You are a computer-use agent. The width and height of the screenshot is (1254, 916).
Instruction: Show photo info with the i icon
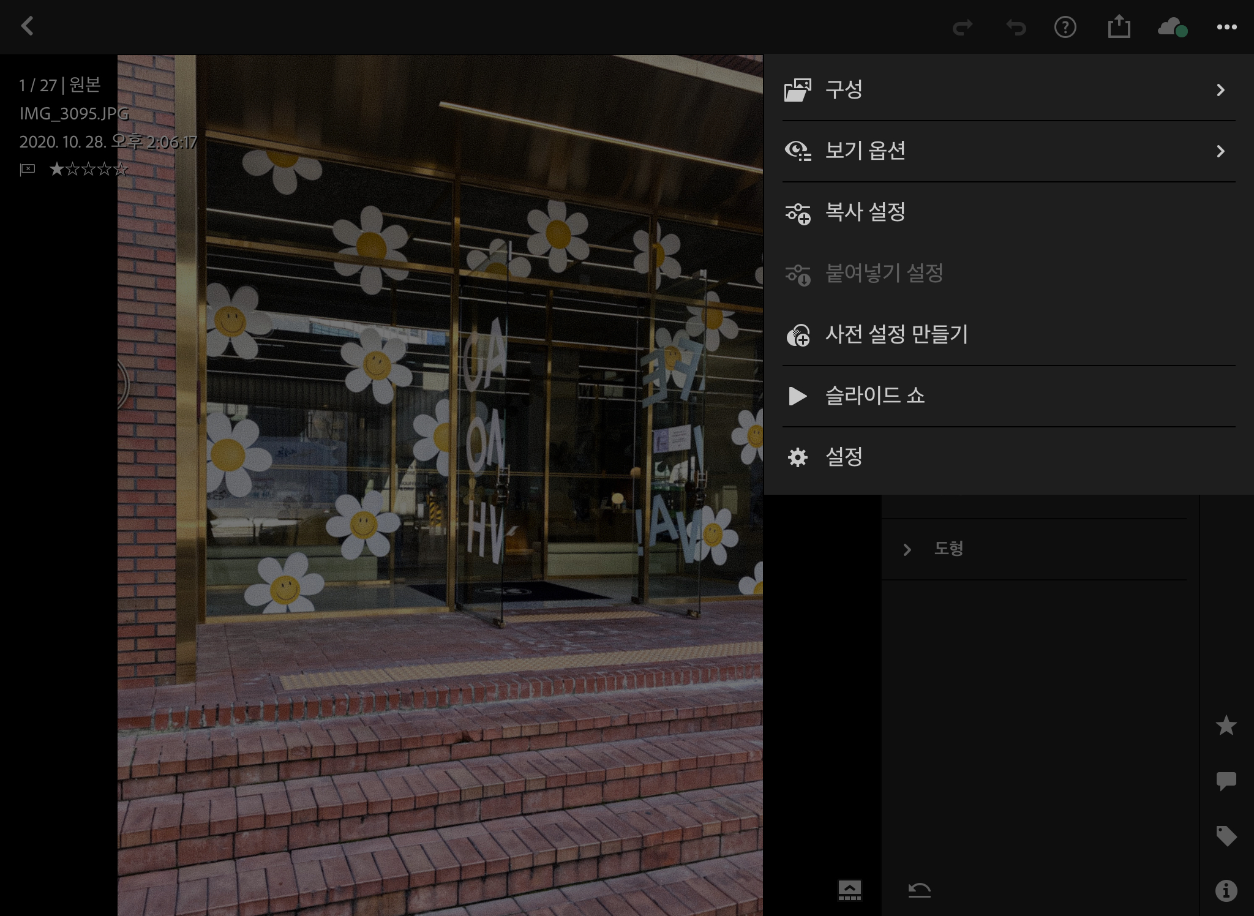pos(1226,890)
